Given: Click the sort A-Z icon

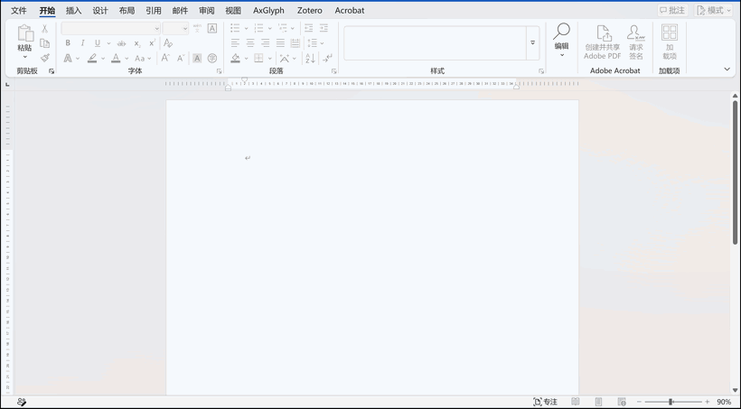Looking at the screenshot, I should (310, 58).
